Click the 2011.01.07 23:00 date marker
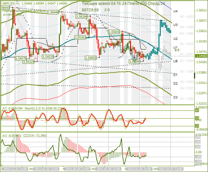 [171, 169]
